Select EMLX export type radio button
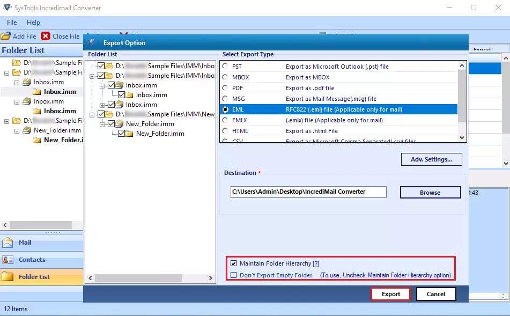Image resolution: width=510 pixels, height=316 pixels. (225, 120)
